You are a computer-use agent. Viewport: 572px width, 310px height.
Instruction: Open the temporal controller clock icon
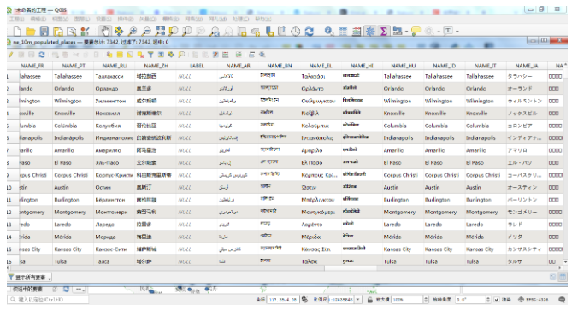(296, 32)
